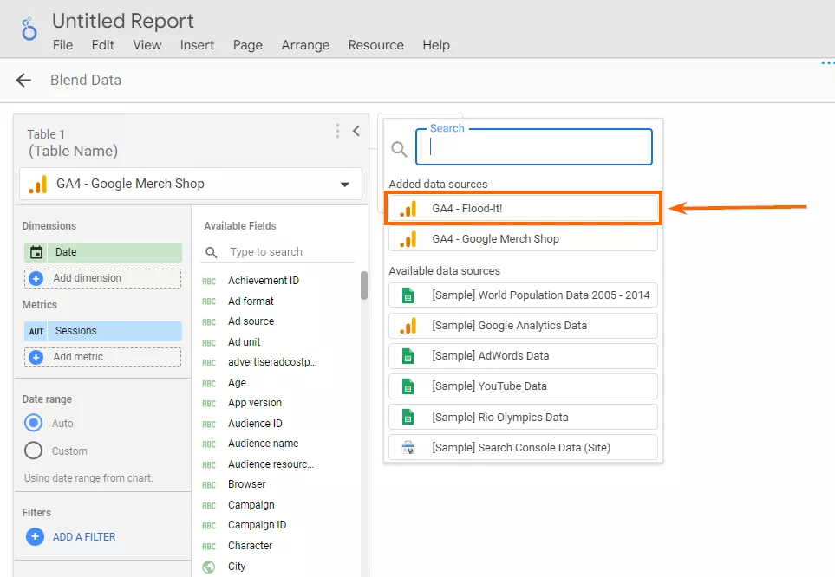This screenshot has height=577, width=835.
Task: Open the Edit menu
Action: pyautogui.click(x=103, y=45)
